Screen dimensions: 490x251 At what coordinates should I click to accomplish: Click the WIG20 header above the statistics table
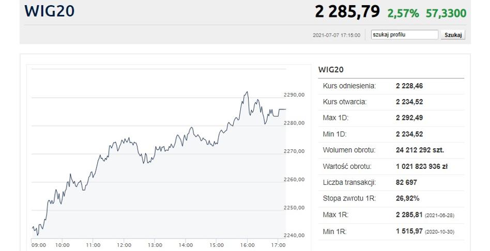pos(331,70)
